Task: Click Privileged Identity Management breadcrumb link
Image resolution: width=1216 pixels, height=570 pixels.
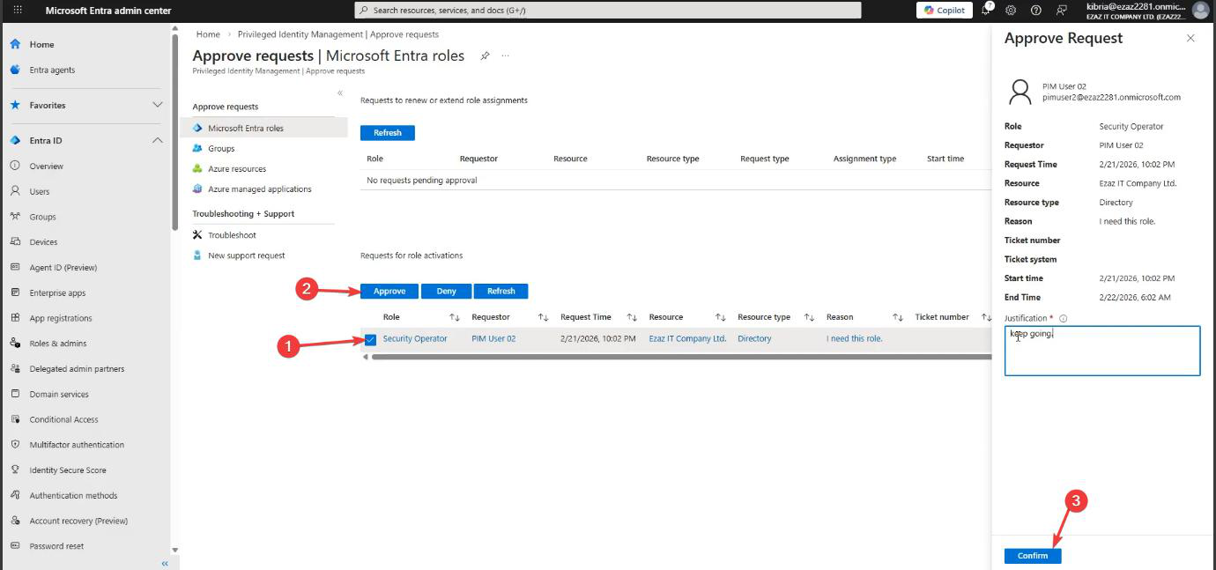Action: [x=338, y=34]
